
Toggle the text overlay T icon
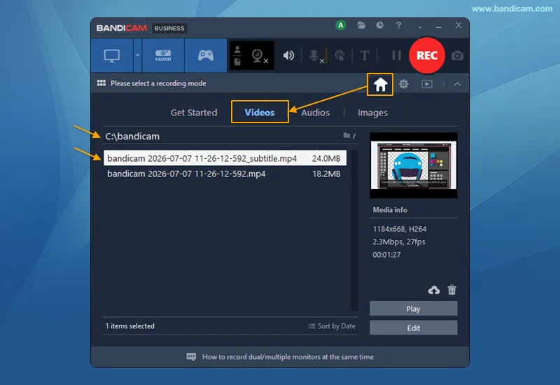pos(364,56)
